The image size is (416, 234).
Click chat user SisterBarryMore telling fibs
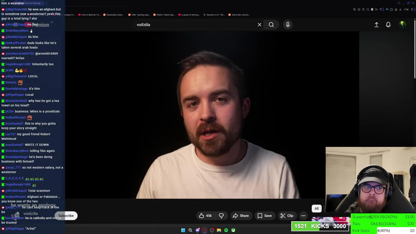17,151
